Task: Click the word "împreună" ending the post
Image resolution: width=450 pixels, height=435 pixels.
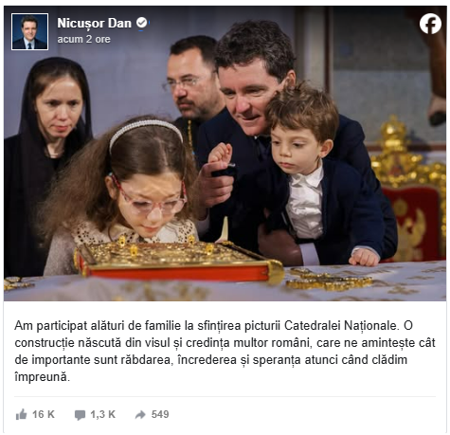Action: (42, 377)
